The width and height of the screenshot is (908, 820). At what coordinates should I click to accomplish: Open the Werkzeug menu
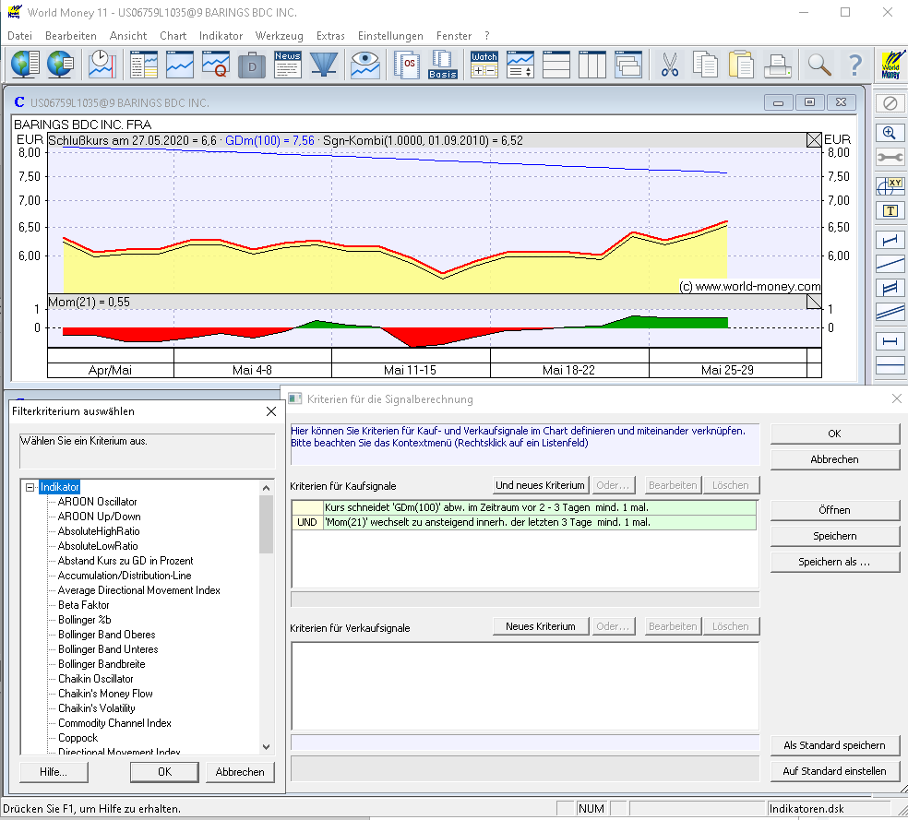pyautogui.click(x=279, y=36)
